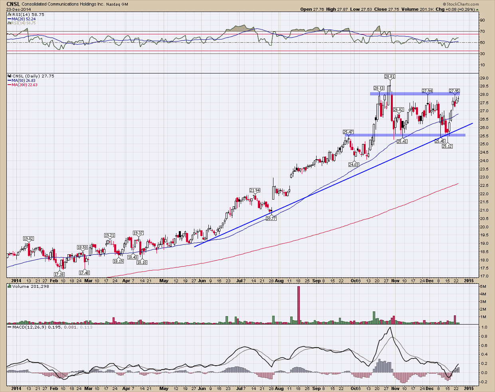Screen dimensions: 495x392
Task: Click the 29.0 price axis value
Action: tap(484, 78)
